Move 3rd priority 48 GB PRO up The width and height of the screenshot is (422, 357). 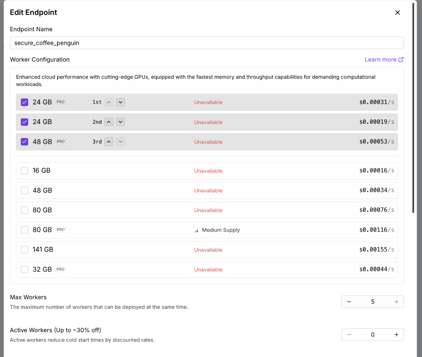tap(109, 142)
